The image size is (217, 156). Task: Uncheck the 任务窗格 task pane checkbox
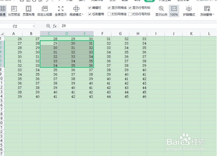[x=90, y=14]
